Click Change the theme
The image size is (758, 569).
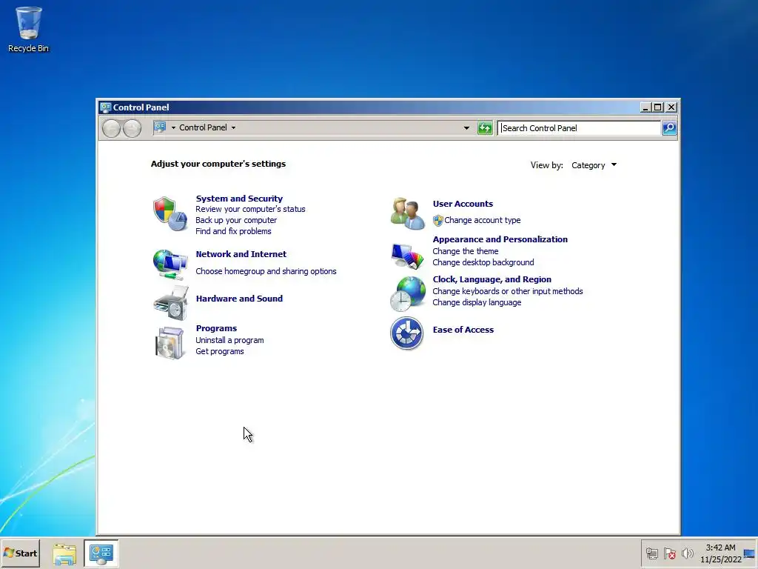pos(465,251)
